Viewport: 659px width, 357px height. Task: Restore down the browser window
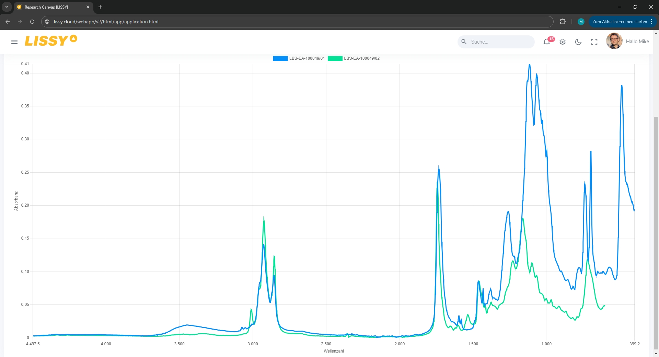[635, 7]
